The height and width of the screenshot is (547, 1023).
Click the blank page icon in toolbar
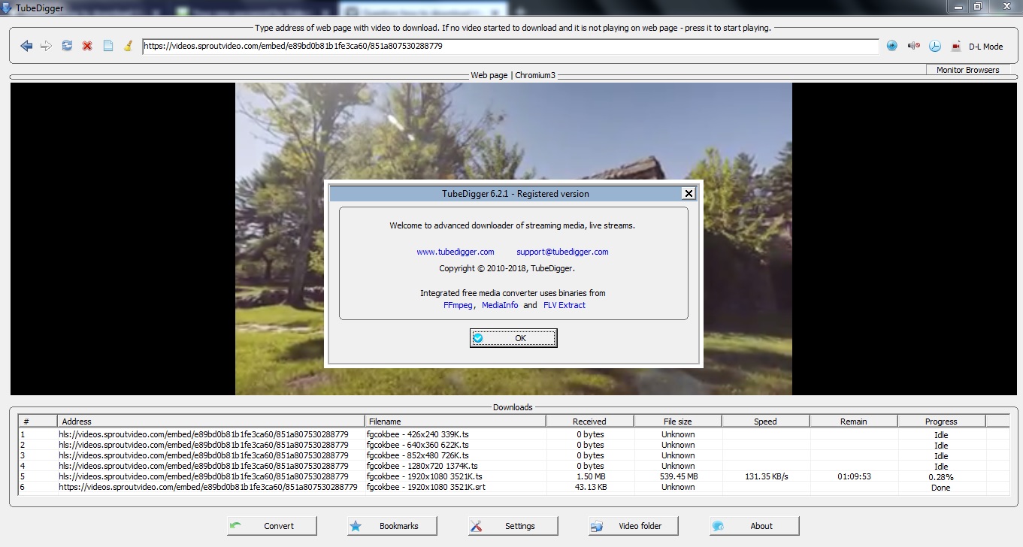click(x=107, y=46)
